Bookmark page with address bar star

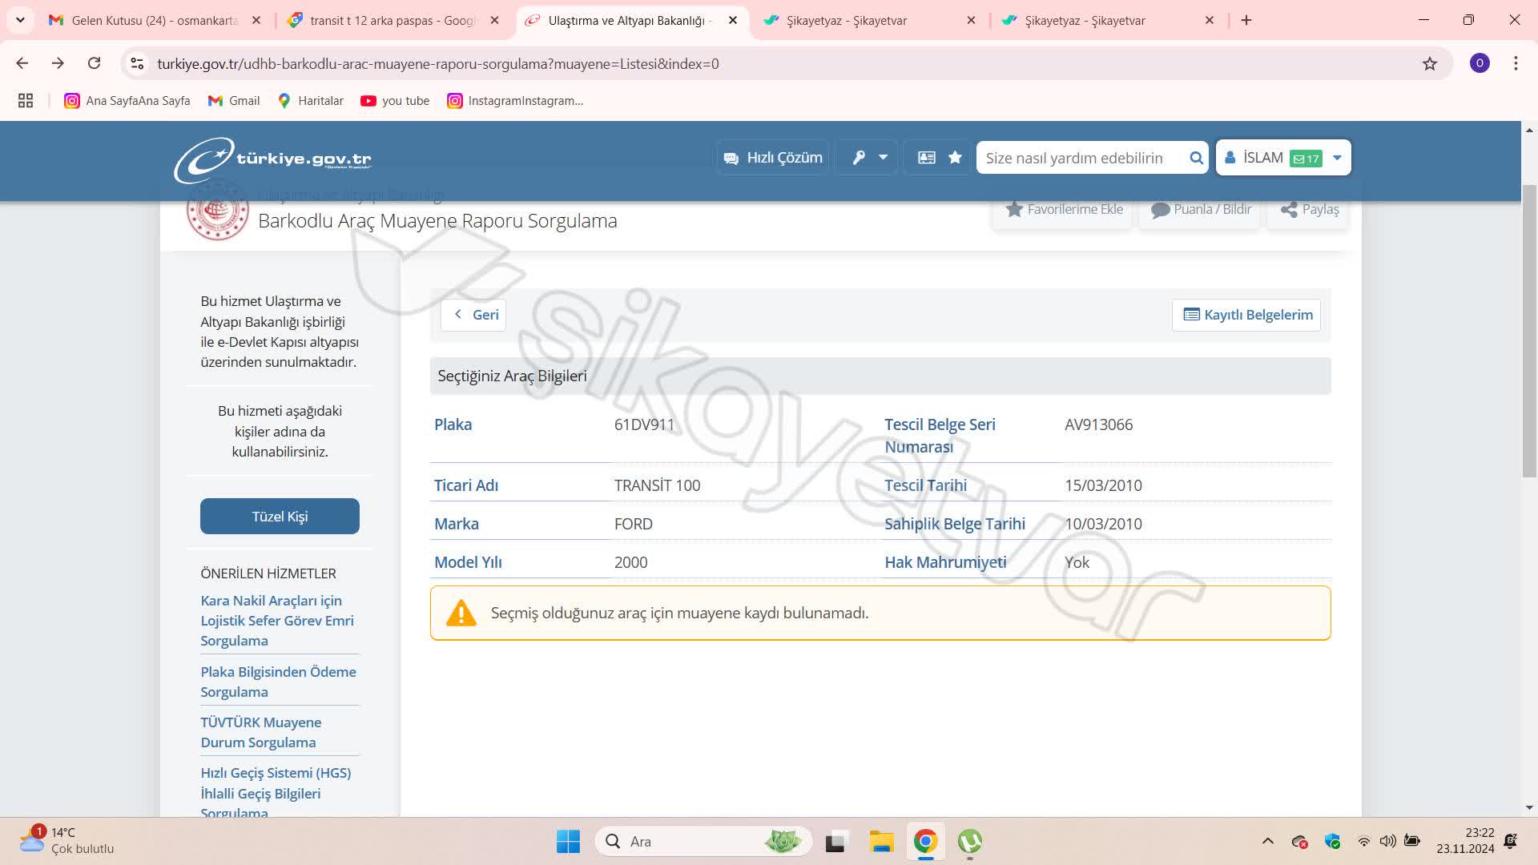pyautogui.click(x=1430, y=63)
